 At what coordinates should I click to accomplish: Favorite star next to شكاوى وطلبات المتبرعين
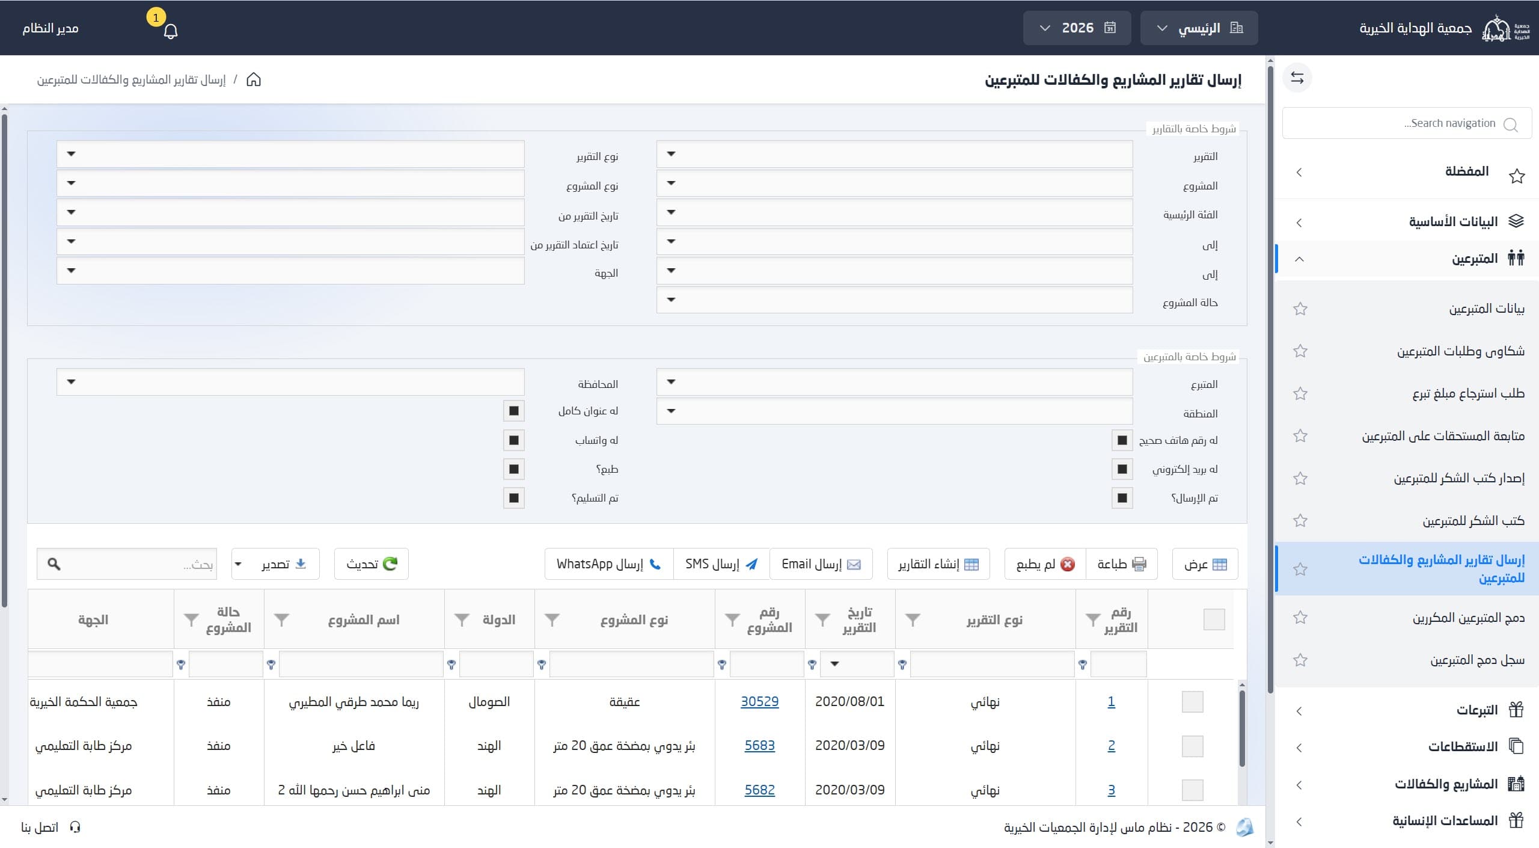[x=1300, y=351]
